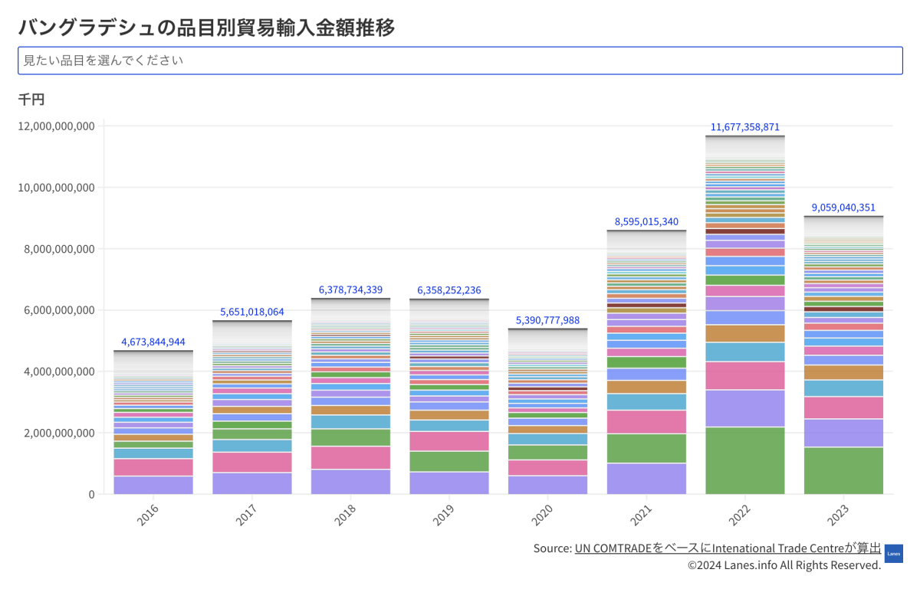Click the 11,677,358,871 total label above 2022
The image size is (920, 589).
click(745, 127)
